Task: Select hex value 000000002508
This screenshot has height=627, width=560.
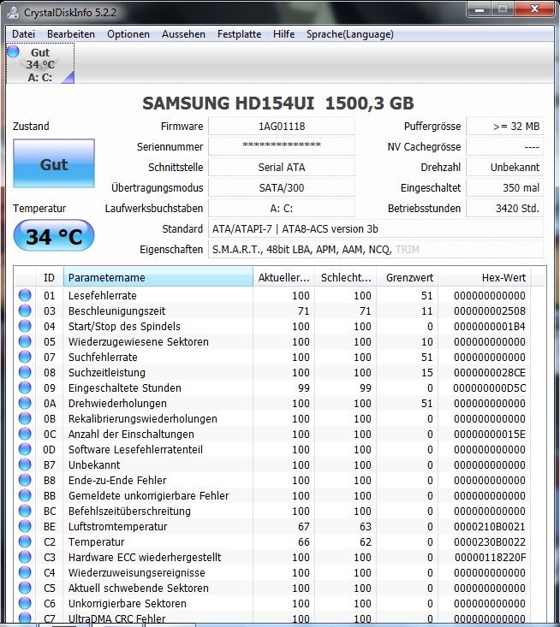Action: 490,311
